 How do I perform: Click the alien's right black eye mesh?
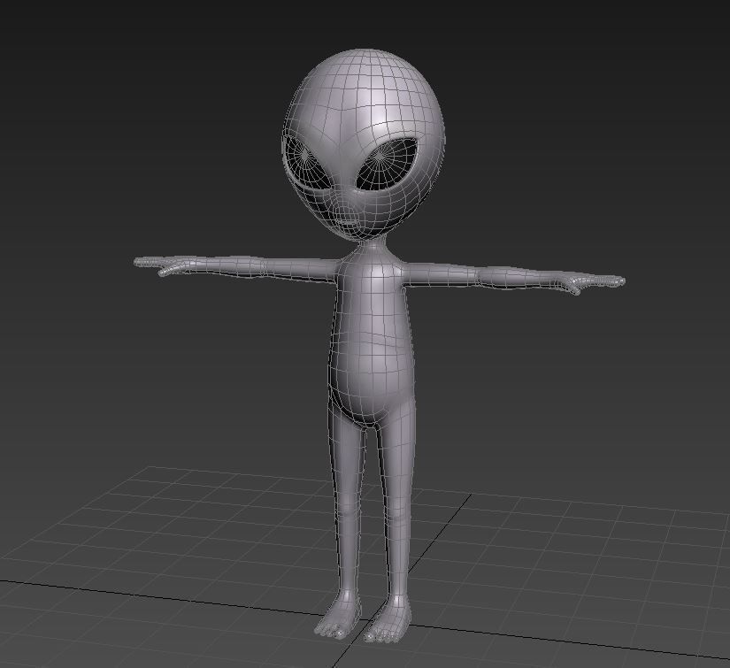[x=387, y=165]
